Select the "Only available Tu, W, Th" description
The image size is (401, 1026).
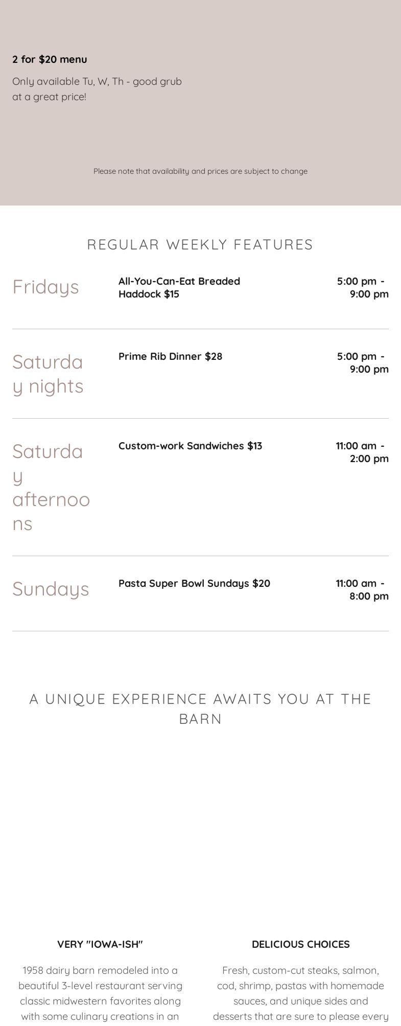coord(97,89)
